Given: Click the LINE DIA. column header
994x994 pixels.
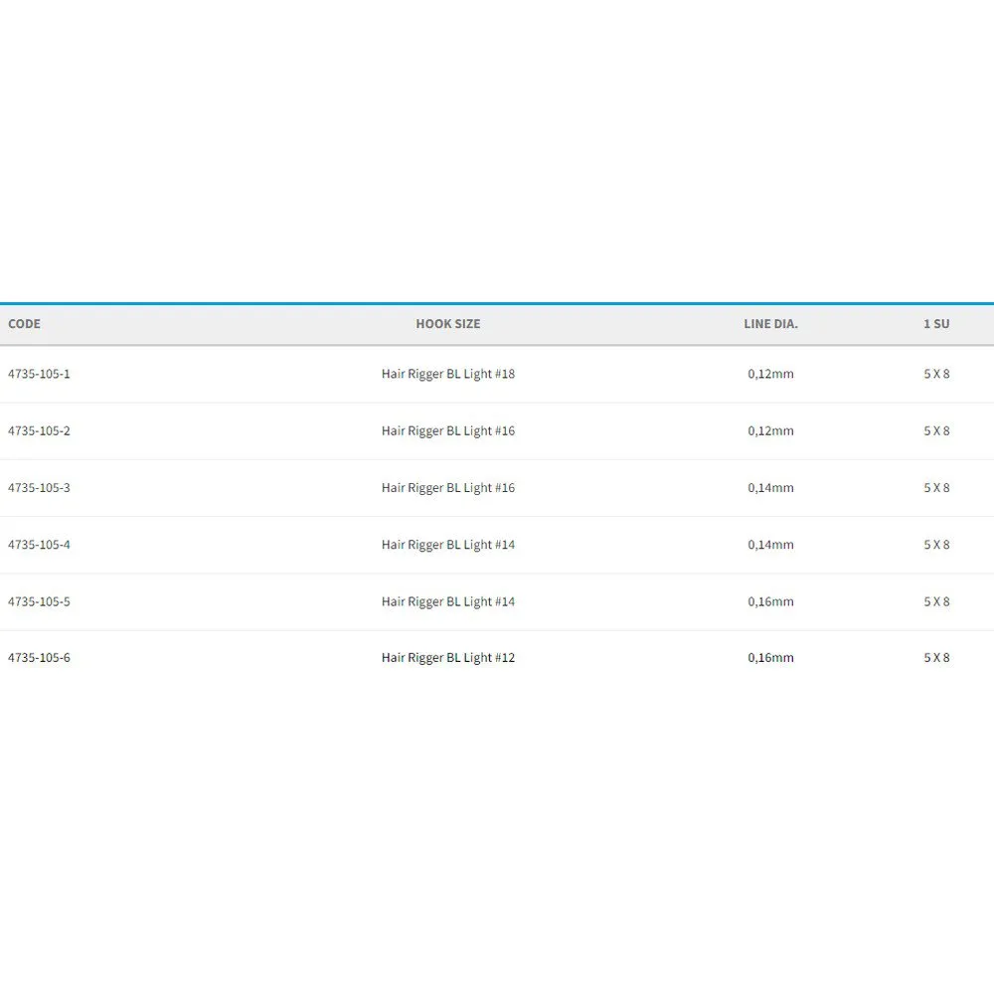Looking at the screenshot, I should tap(770, 324).
